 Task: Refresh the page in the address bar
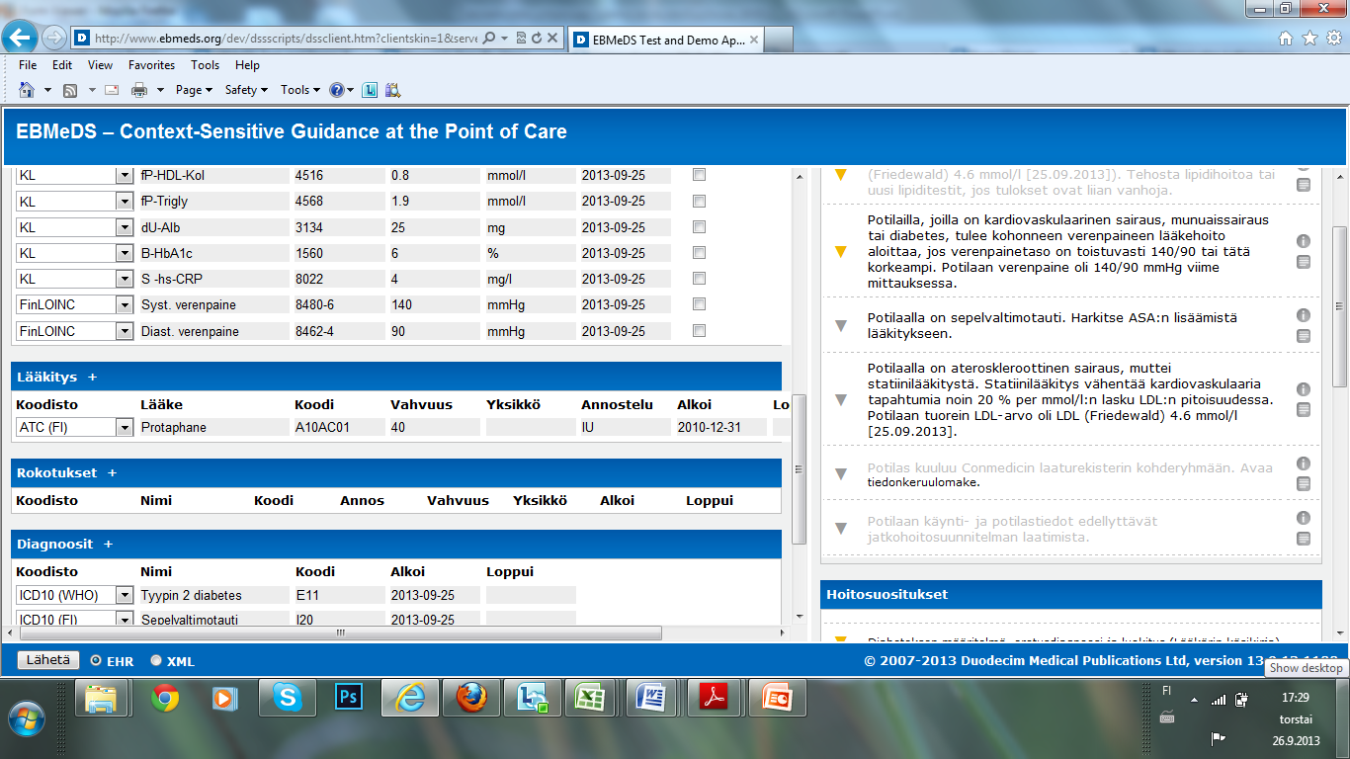[537, 38]
